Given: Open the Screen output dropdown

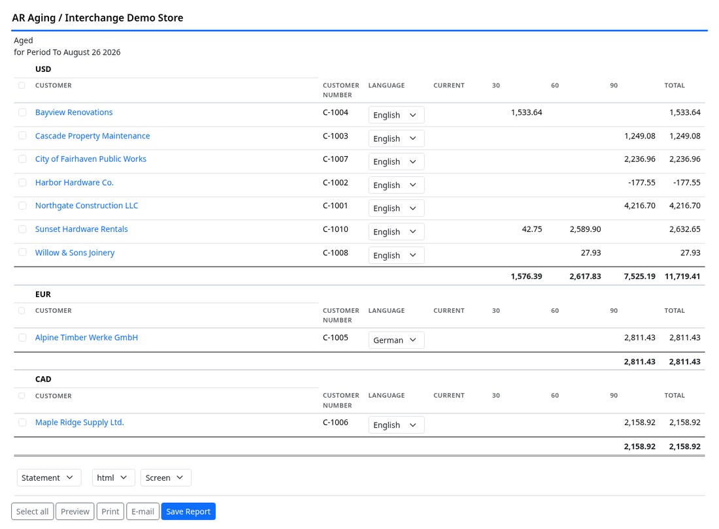Looking at the screenshot, I should pyautogui.click(x=165, y=477).
